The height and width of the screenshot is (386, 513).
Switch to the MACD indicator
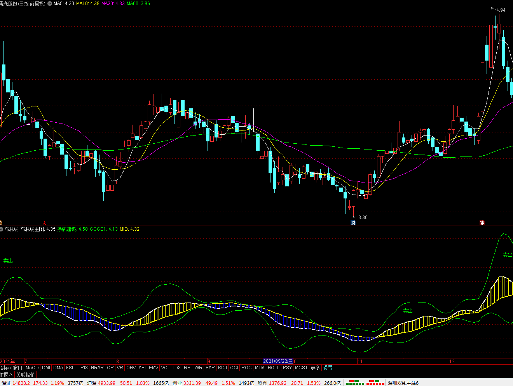pos(32,368)
